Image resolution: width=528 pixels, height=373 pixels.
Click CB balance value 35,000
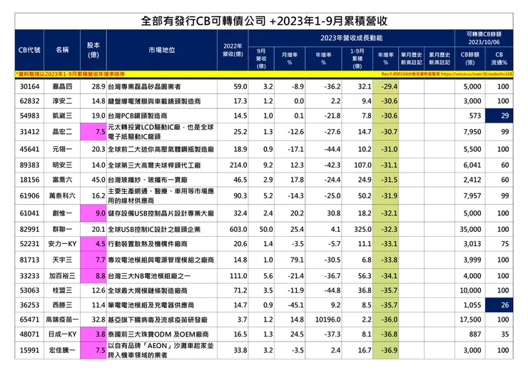pos(470,229)
